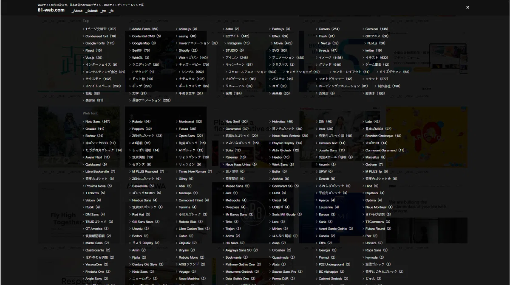The width and height of the screenshot is (510, 285).
Task: Filter by Montserrat (82) font
Action: tap(190, 122)
